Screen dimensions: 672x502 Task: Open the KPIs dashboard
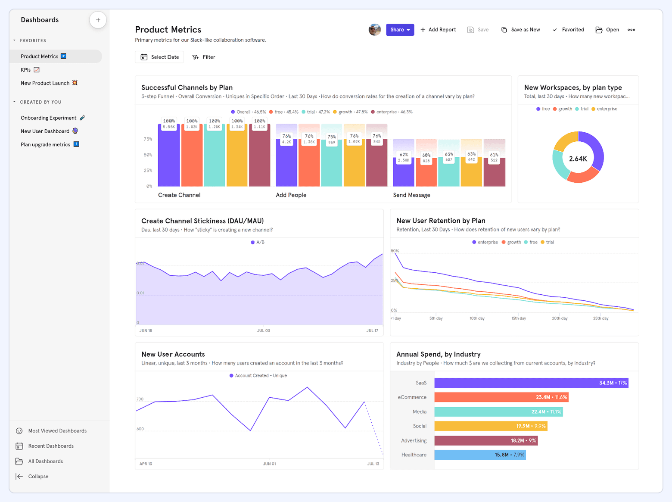click(x=26, y=69)
